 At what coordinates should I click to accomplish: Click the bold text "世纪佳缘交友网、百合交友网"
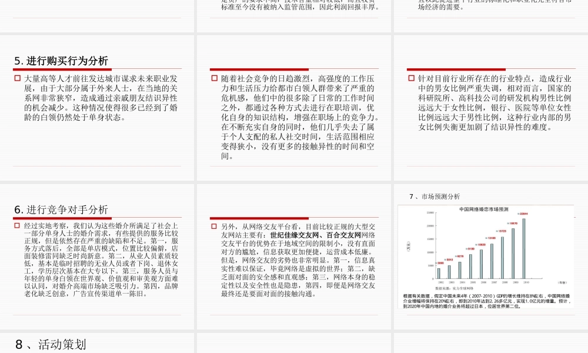315,235
